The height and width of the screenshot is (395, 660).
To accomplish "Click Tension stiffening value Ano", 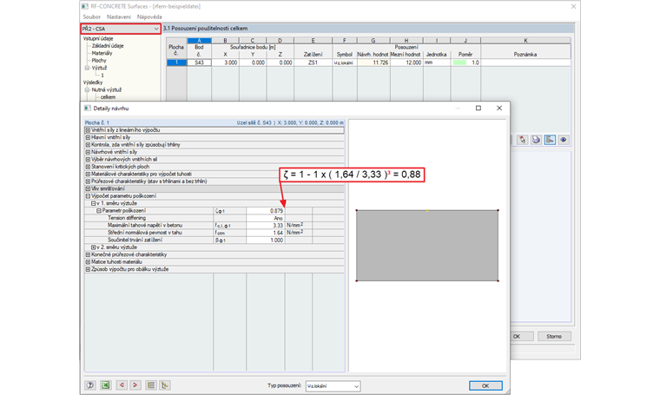I will (x=266, y=218).
